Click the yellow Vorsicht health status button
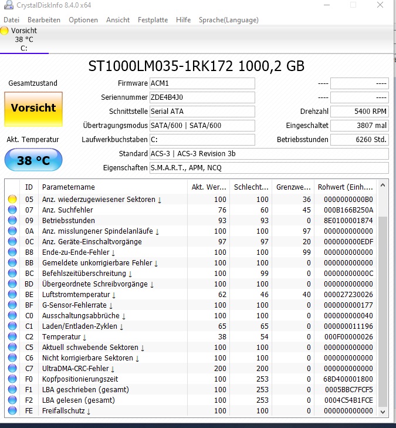The height and width of the screenshot is (428, 396). pos(33,109)
